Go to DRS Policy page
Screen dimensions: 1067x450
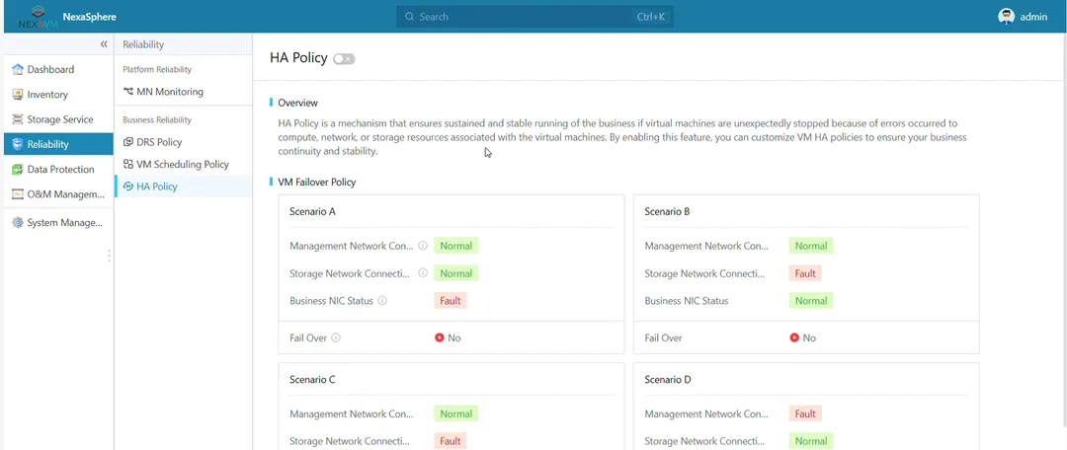point(183,142)
